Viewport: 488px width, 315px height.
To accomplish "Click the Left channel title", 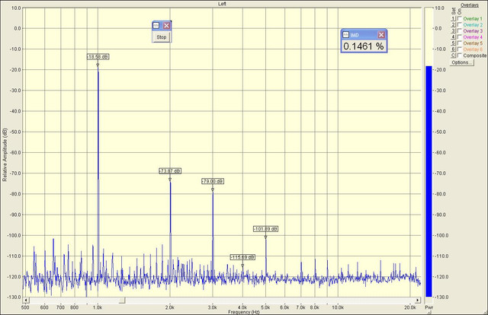I will (x=222, y=4).
